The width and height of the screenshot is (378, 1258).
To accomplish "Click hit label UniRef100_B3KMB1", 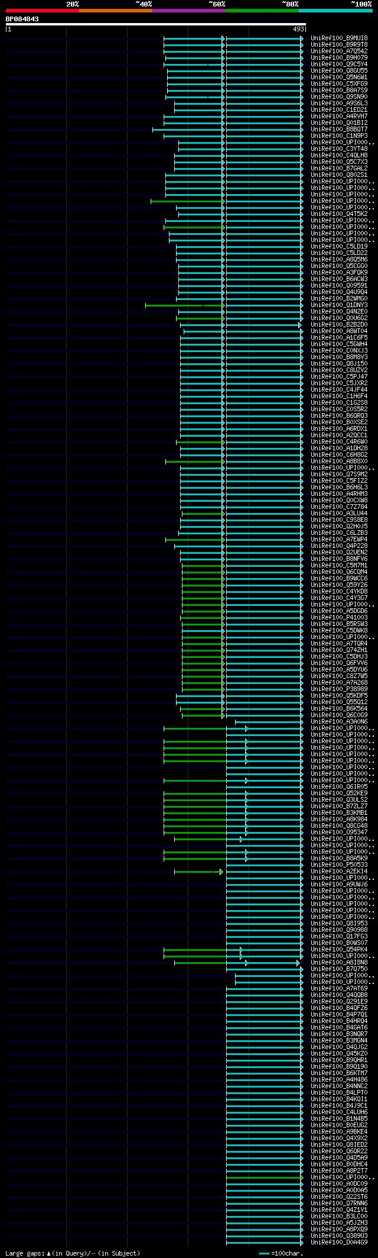I will 339,812.
